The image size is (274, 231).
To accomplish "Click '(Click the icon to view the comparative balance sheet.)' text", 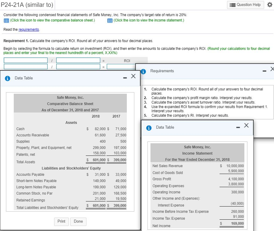I will [x=52, y=20].
